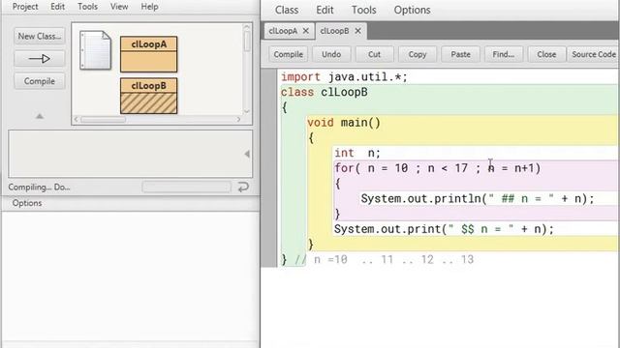Click the progress bar next to Compiling status
The height and width of the screenshot is (348, 620).
click(x=186, y=187)
